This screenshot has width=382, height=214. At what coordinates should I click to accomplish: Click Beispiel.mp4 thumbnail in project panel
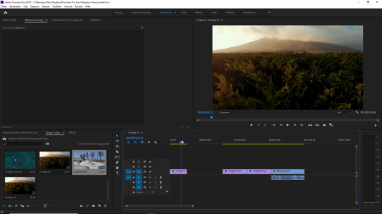pos(90,160)
